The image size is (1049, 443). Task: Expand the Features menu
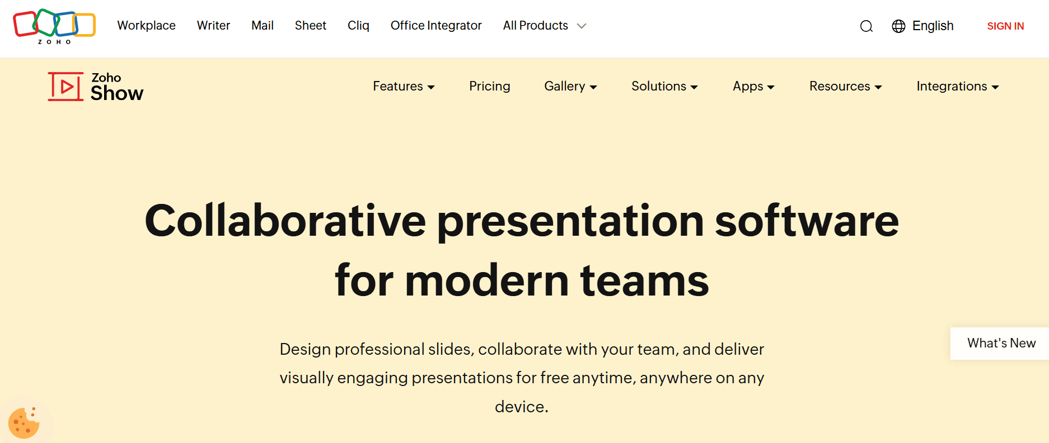pyautogui.click(x=404, y=86)
